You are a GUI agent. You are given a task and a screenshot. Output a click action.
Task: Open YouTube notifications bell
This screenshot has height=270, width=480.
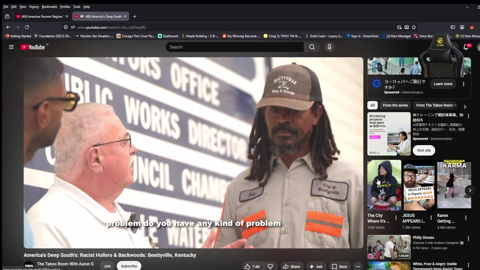[x=466, y=47]
